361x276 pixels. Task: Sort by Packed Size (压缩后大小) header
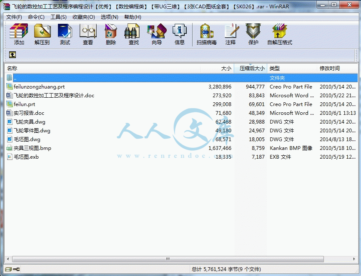pos(251,68)
